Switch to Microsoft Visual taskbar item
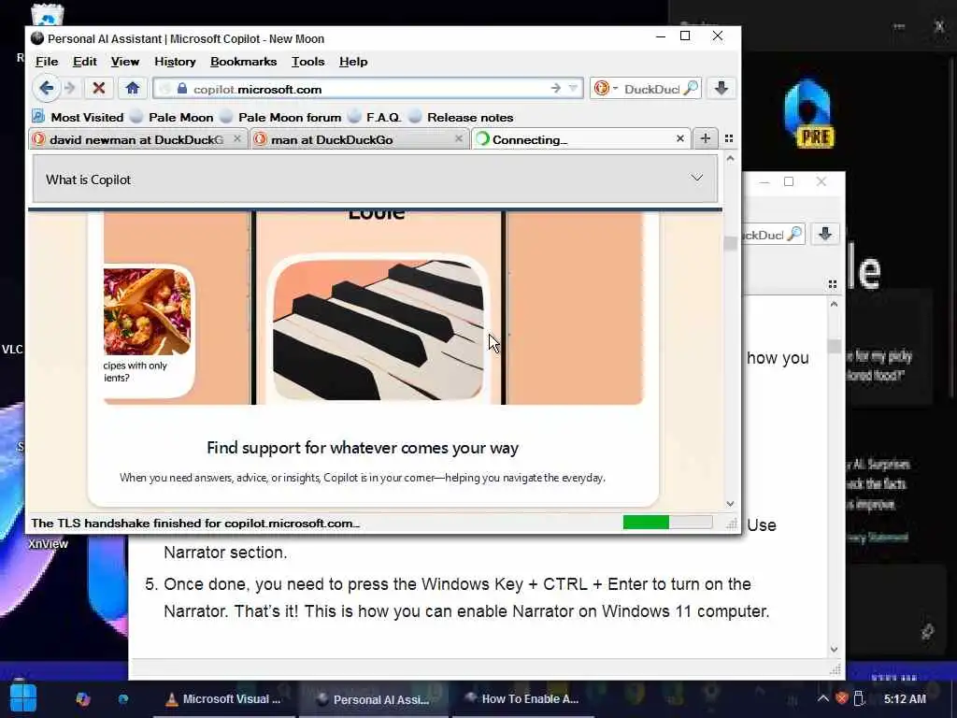957x718 pixels. click(223, 699)
